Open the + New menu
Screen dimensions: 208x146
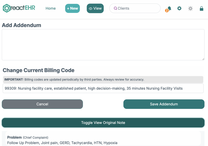[73, 8]
